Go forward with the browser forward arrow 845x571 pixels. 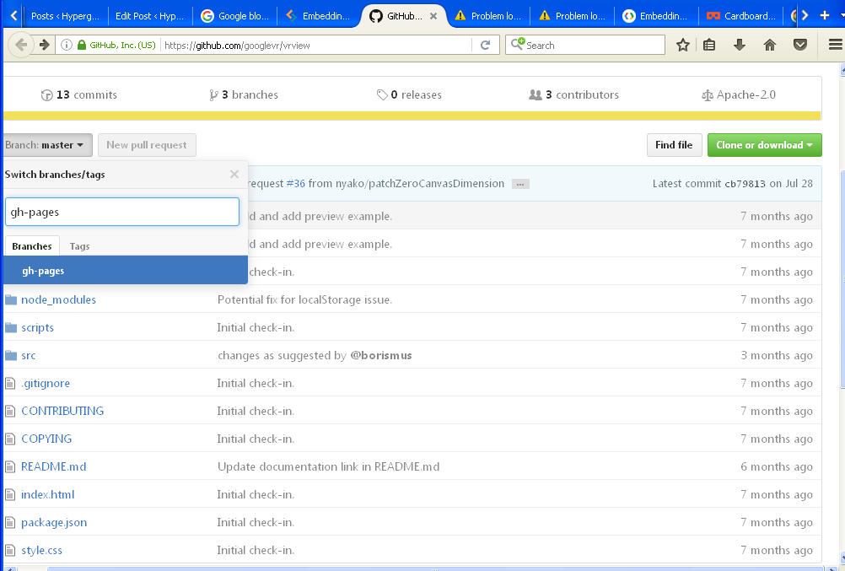(45, 45)
